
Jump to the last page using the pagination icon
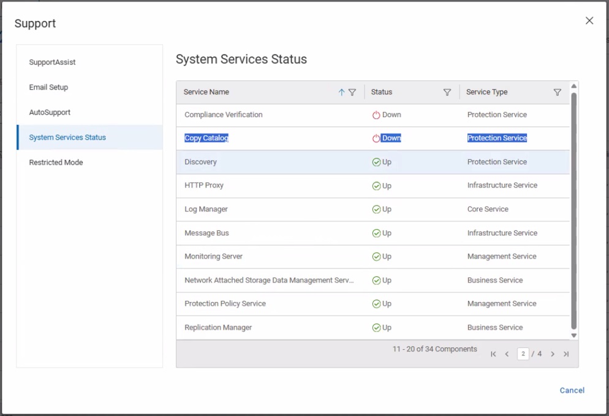pos(566,354)
